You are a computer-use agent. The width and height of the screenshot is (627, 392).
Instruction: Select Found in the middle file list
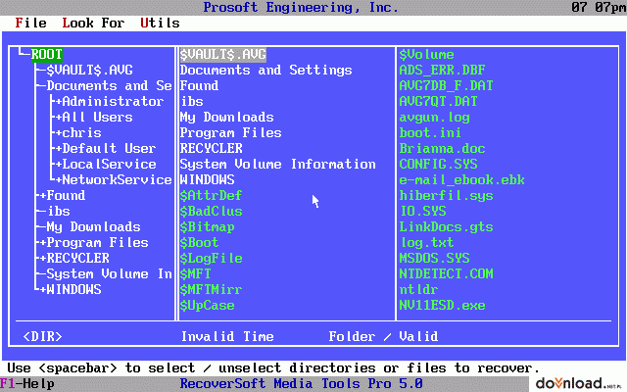click(x=199, y=85)
